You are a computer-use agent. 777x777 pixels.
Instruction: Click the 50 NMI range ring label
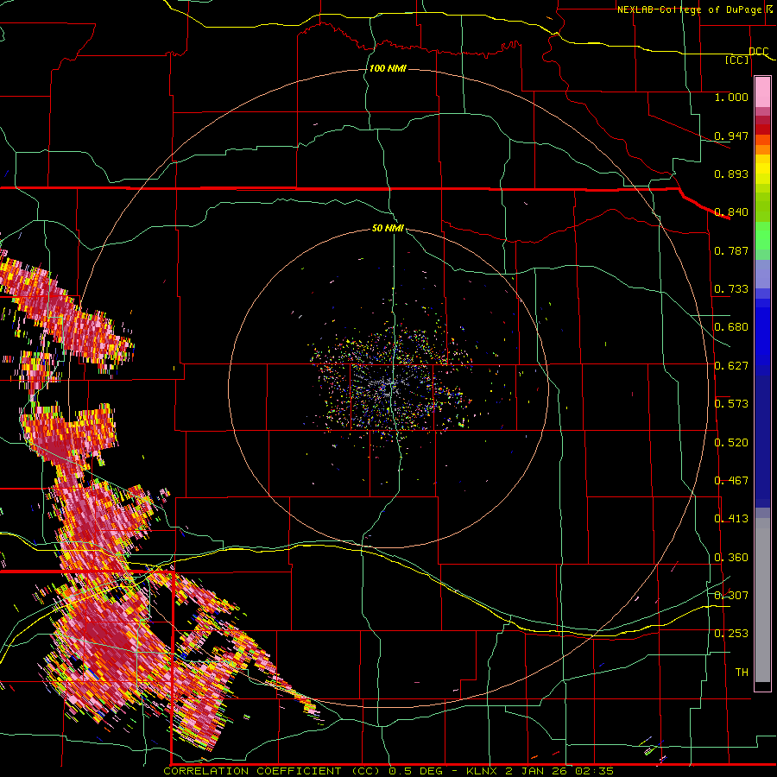pos(388,228)
